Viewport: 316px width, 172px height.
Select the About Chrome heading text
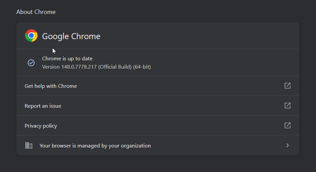(36, 12)
